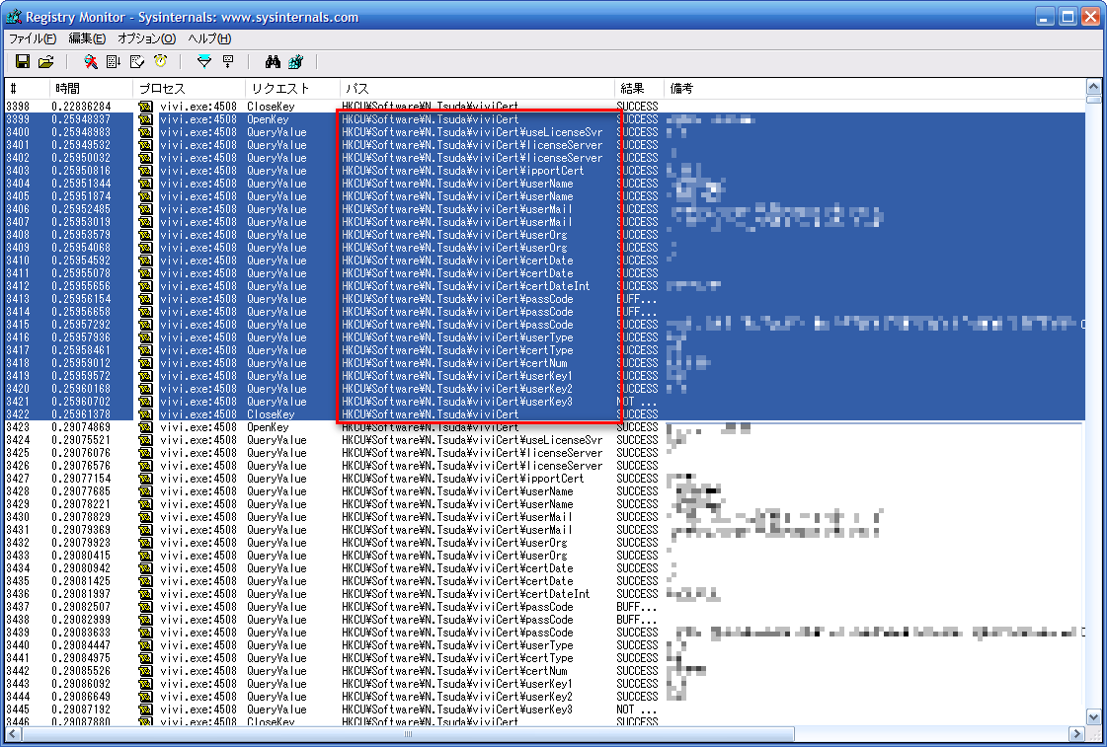Open Find with the binoculars icon

click(x=273, y=62)
